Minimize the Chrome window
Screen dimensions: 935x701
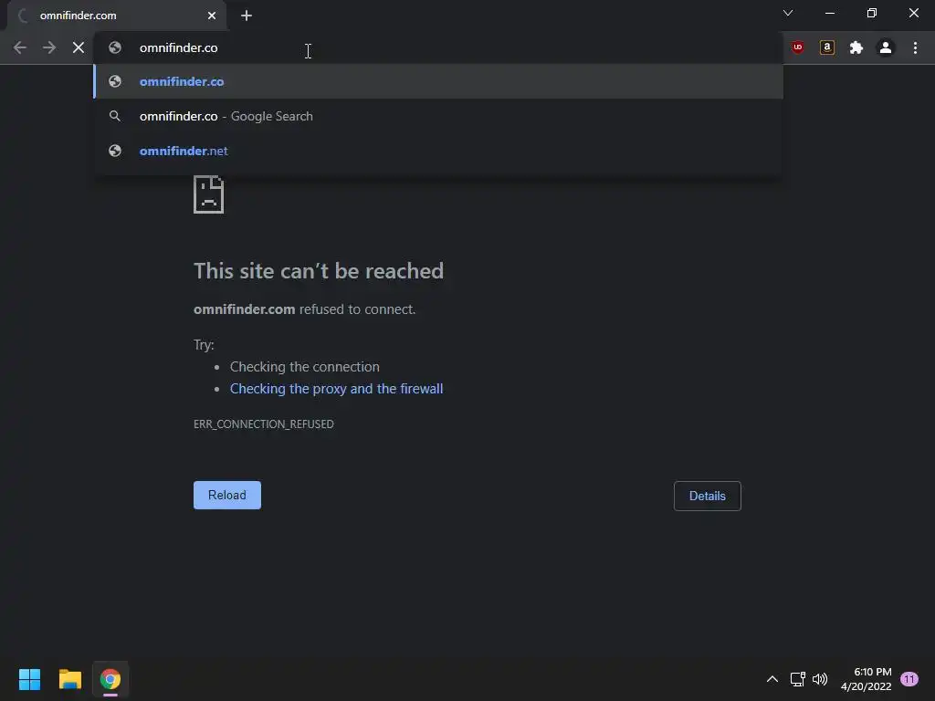(x=829, y=13)
